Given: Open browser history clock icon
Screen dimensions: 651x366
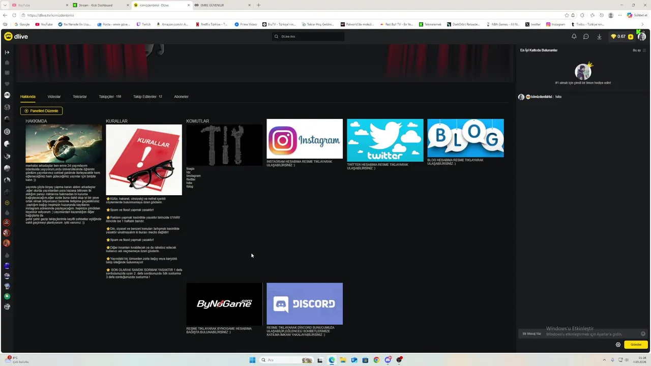Looking at the screenshot, I should pos(601,15).
